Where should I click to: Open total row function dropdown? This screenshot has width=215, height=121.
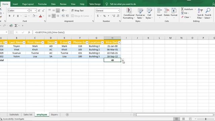[x=122, y=60]
